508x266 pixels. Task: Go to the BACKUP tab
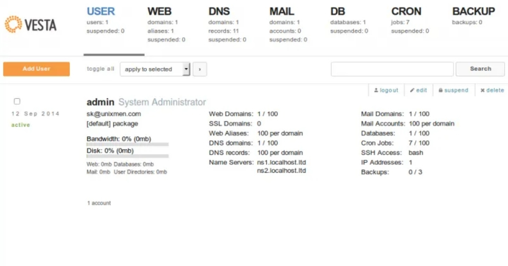tap(473, 11)
